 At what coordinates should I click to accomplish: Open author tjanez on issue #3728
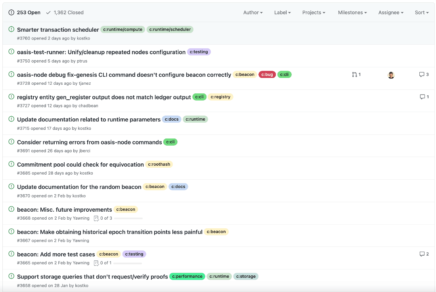(85, 83)
